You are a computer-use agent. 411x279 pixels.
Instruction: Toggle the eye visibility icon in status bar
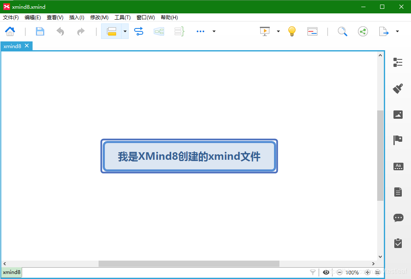click(x=326, y=272)
